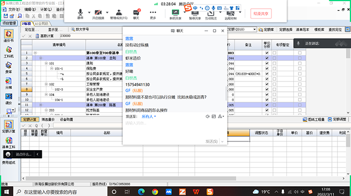Click the image icon in chat input bar

coord(214,117)
